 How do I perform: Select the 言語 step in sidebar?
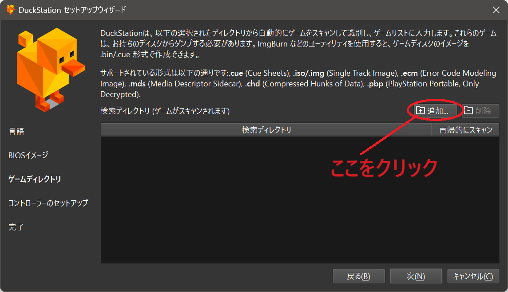(16, 131)
